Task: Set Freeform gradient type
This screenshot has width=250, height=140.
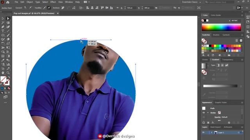Action: 227,65
